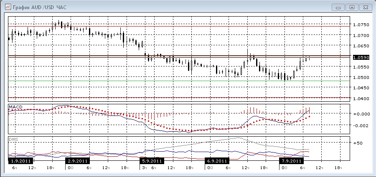Select the 5.9.2011 date marker
The image size is (376, 177).
[152, 161]
